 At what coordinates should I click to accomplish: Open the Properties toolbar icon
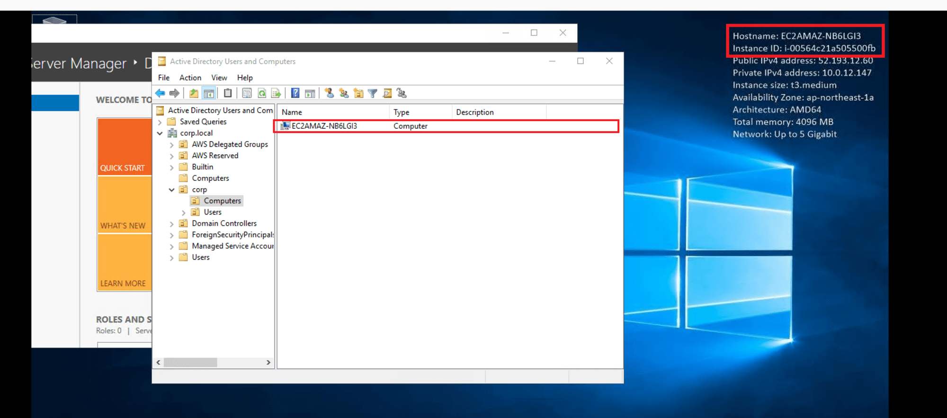pos(247,93)
